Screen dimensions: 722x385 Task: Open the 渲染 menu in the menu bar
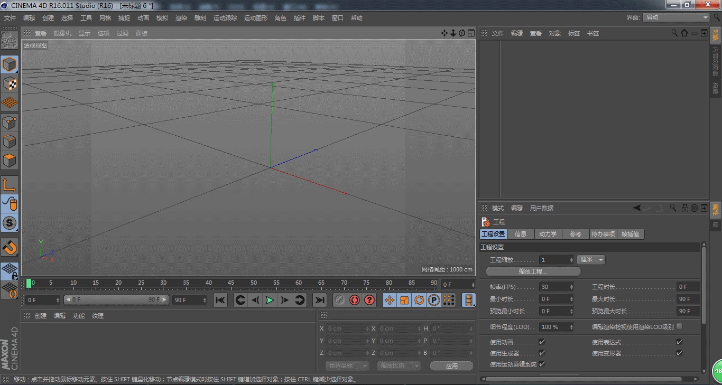click(x=181, y=18)
